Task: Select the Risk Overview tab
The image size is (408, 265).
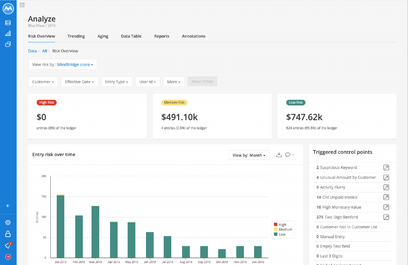Action: click(x=41, y=36)
